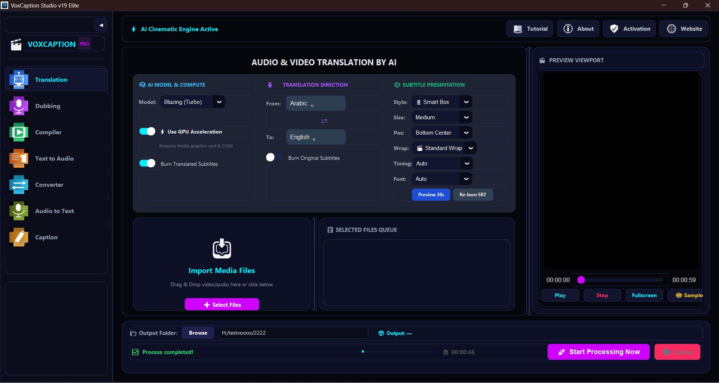
Task: Click the Process completed check icon
Action: pos(135,352)
